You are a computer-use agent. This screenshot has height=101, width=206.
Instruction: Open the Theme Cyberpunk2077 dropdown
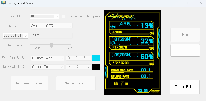(51, 26)
